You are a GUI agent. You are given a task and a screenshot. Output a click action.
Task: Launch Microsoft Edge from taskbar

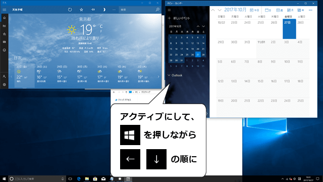pos(79,178)
